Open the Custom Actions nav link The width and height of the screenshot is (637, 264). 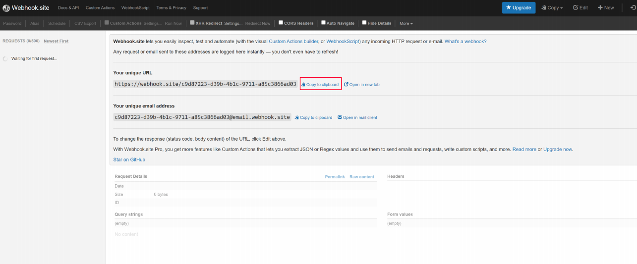(x=100, y=8)
